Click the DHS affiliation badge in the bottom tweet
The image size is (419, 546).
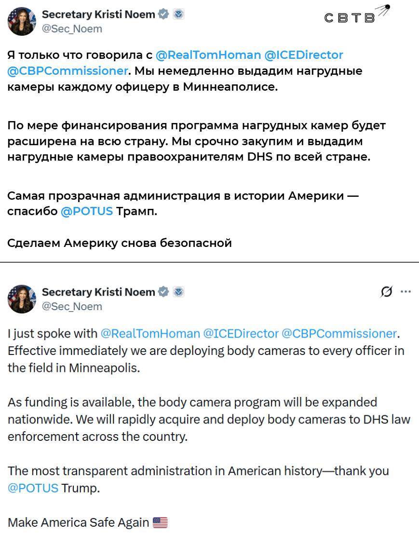click(179, 292)
